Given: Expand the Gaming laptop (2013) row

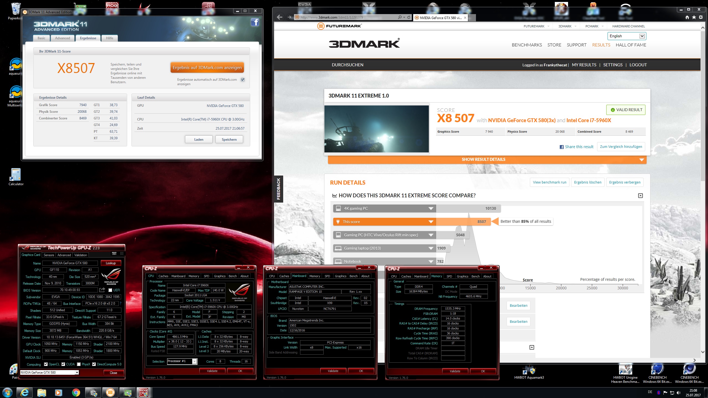Looking at the screenshot, I should click(384, 248).
